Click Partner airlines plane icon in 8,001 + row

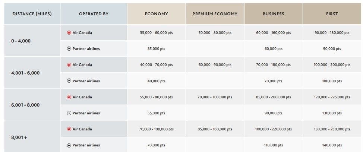69,145
